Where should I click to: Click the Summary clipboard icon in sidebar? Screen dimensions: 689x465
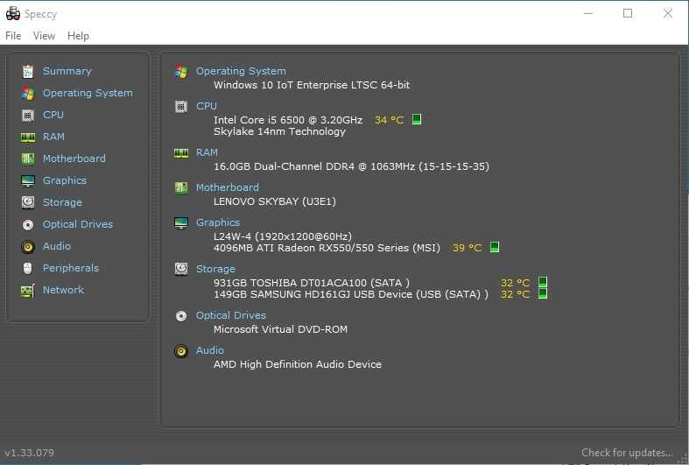[x=28, y=71]
